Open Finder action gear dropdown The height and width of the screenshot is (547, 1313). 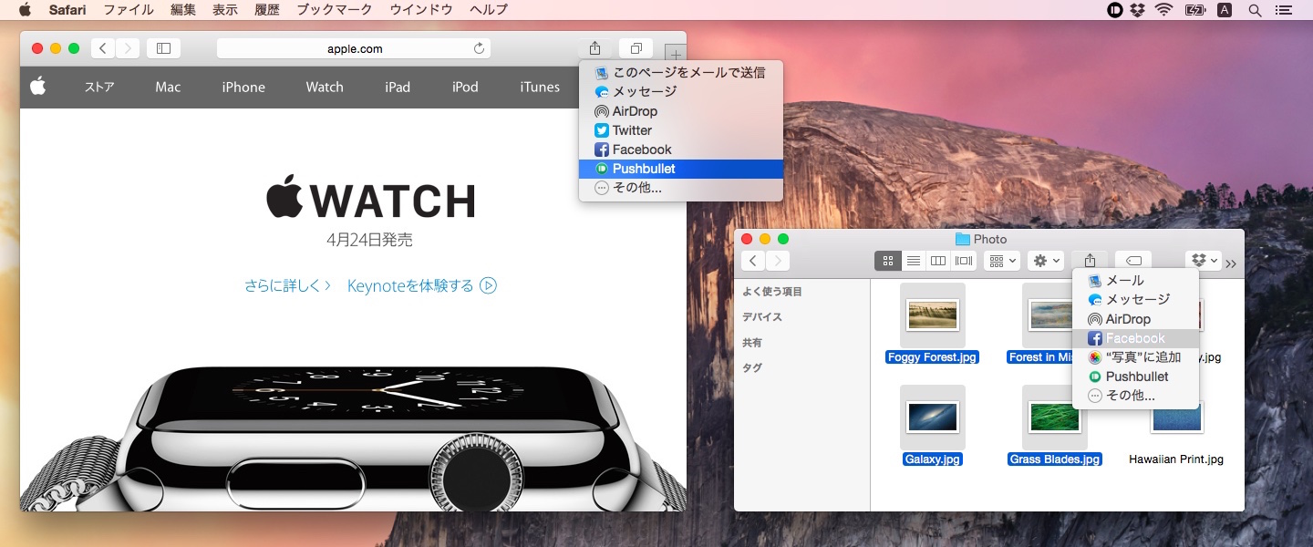(1045, 261)
